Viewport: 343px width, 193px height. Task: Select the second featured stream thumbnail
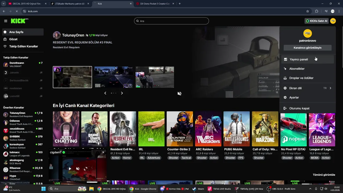(114, 77)
